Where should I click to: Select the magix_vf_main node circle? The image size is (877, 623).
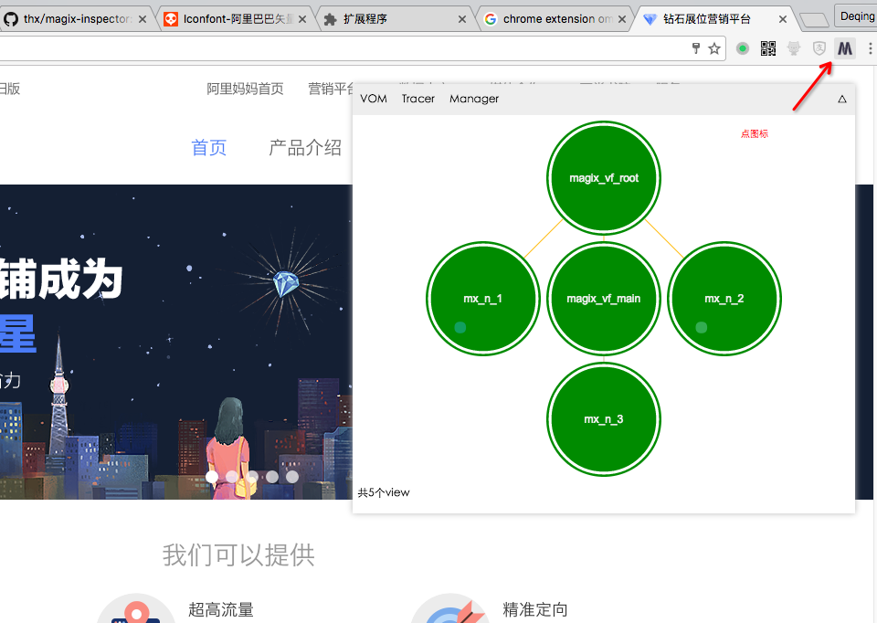[604, 299]
